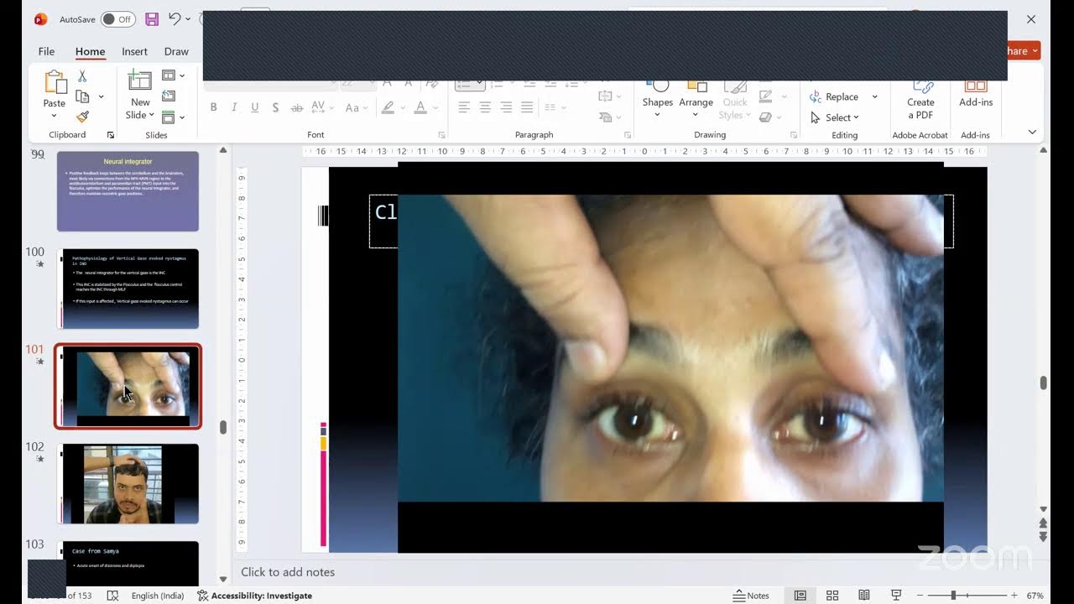Open Accessibility: Investigate checker
This screenshot has width=1074, height=604.
click(254, 596)
